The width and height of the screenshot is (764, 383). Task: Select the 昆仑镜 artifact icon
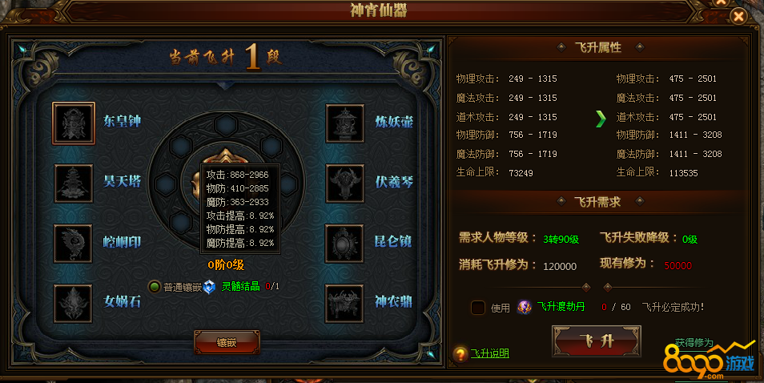coord(344,243)
